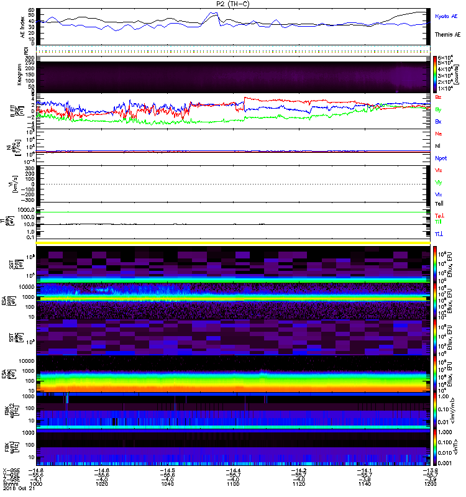Select the black Ni legend label

[437, 146]
